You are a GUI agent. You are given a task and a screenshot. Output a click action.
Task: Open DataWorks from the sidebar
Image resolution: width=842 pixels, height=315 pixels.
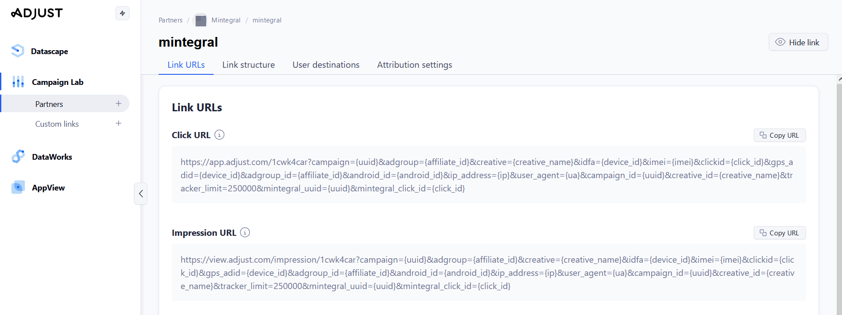pos(52,157)
